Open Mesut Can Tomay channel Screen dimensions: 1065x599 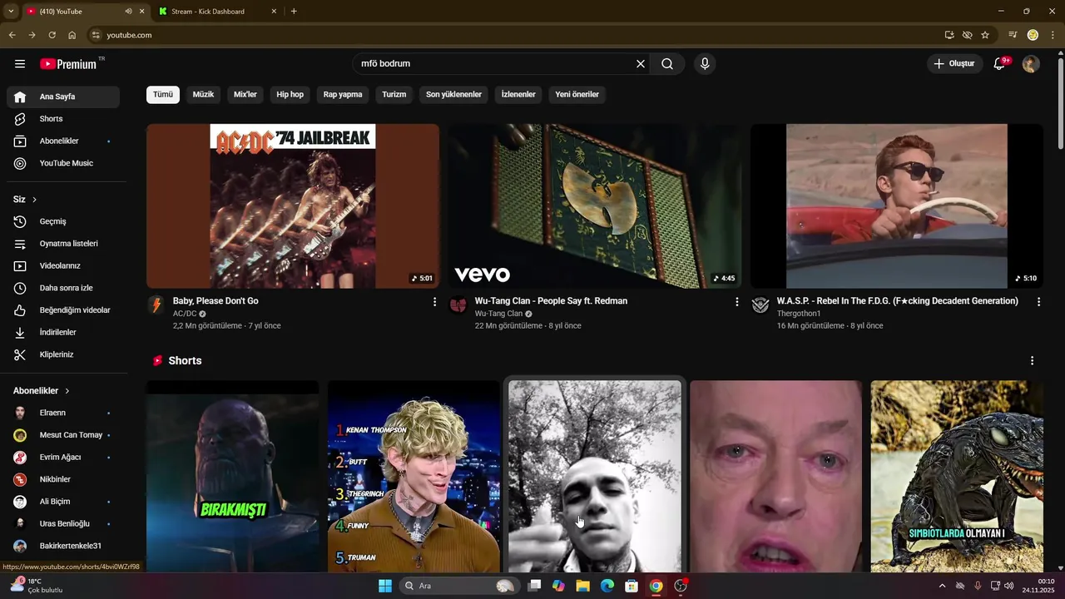[63, 435]
